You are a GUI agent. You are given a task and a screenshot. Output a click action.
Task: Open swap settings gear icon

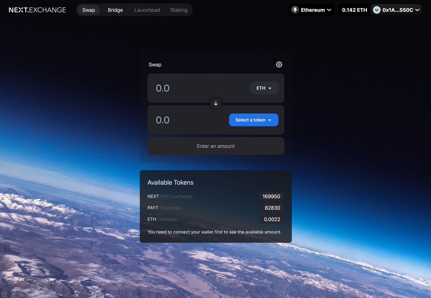(279, 65)
